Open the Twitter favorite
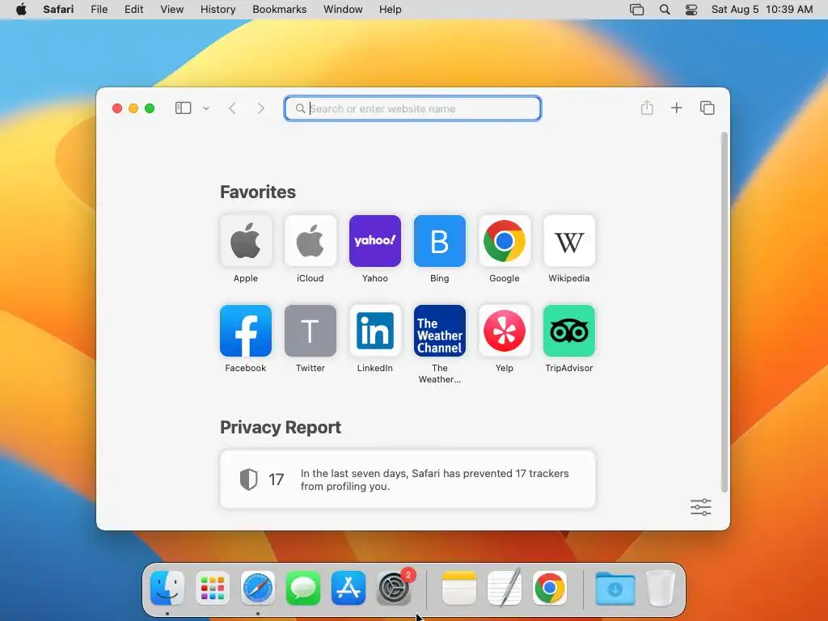Image resolution: width=828 pixels, height=621 pixels. pyautogui.click(x=310, y=331)
